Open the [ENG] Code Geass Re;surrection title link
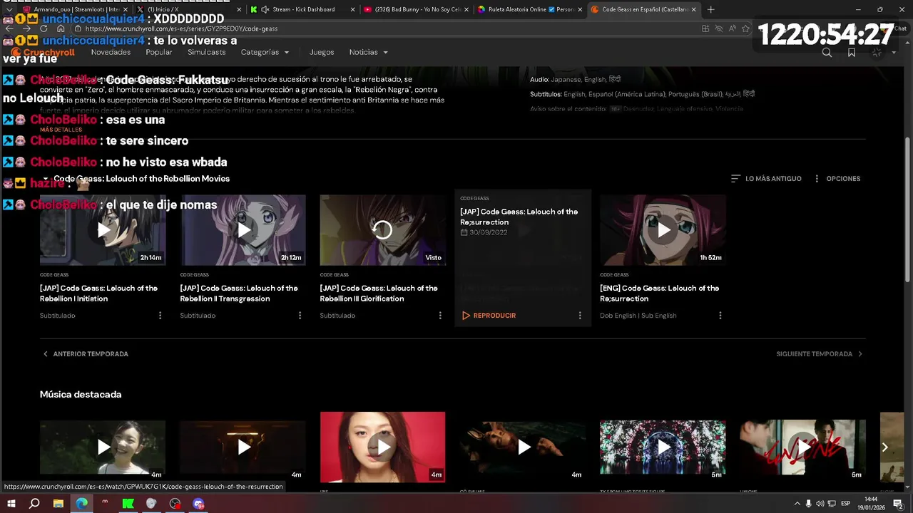The height and width of the screenshot is (513, 913). point(659,294)
